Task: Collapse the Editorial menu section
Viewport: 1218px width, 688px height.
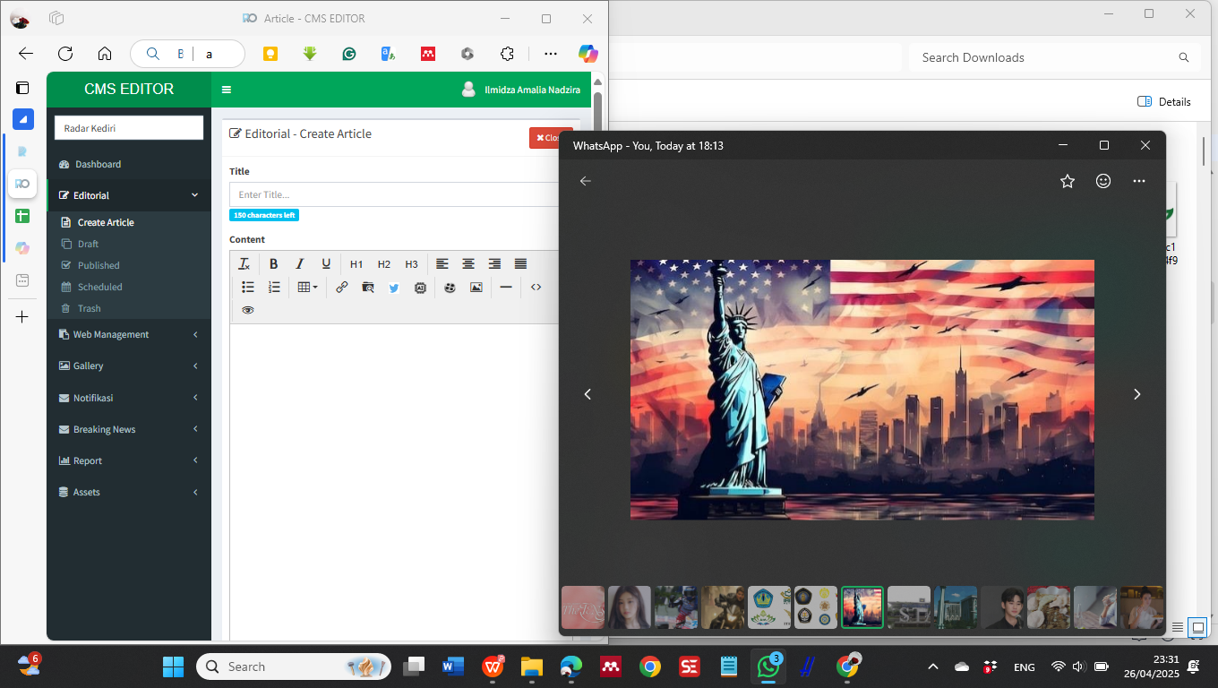Action: [x=129, y=195]
